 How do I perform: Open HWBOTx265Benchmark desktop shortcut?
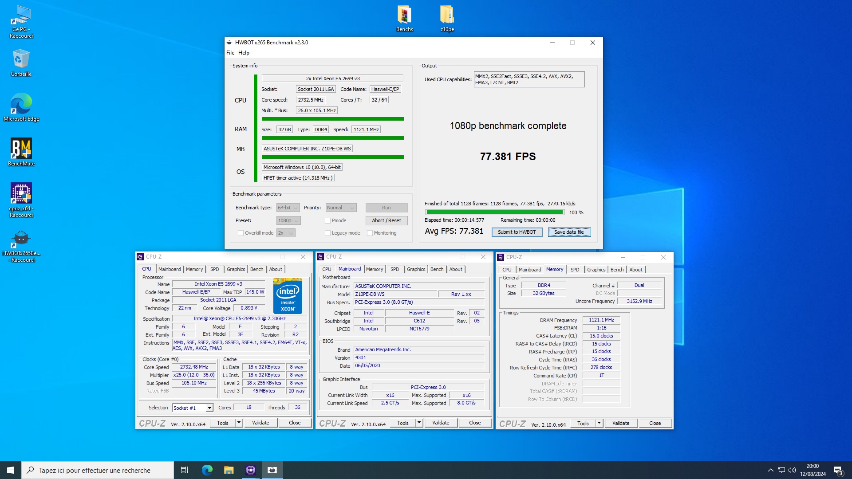pyautogui.click(x=21, y=246)
